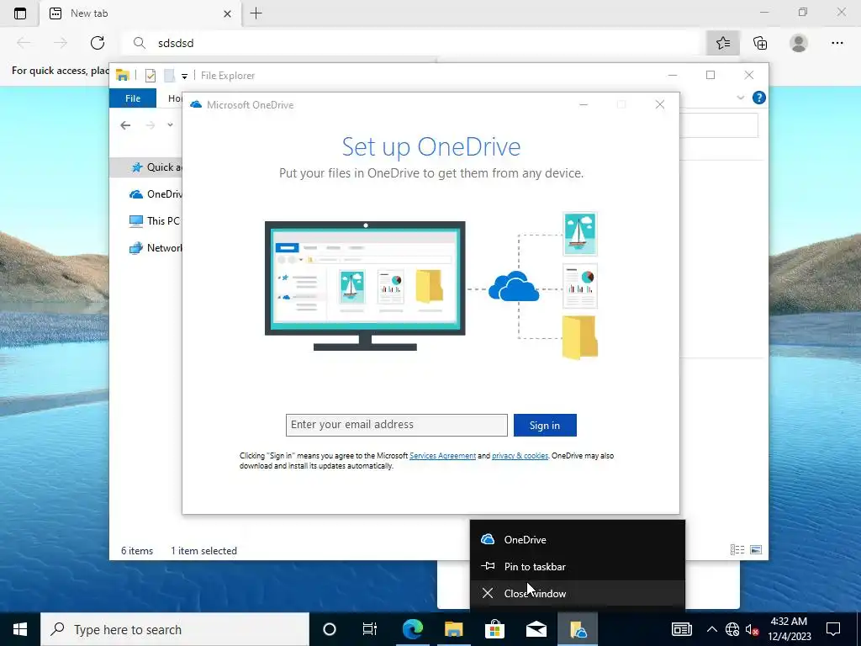Expand the File Explorer ribbon chevron

(x=740, y=98)
